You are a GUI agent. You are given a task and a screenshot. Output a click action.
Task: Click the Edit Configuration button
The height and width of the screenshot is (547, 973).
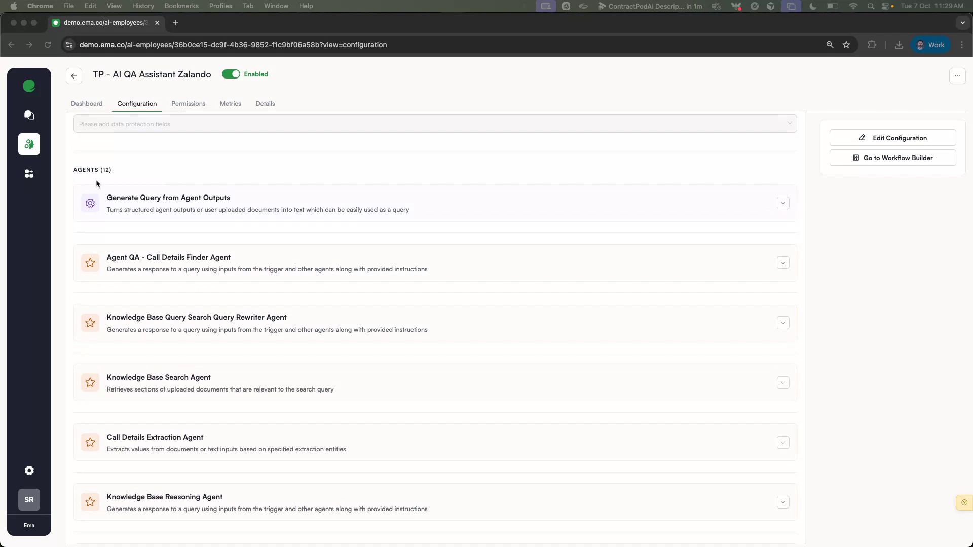point(892,137)
